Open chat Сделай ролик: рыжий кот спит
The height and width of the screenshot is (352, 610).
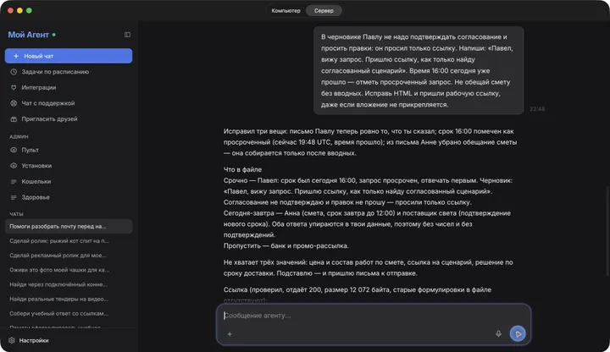click(x=69, y=241)
